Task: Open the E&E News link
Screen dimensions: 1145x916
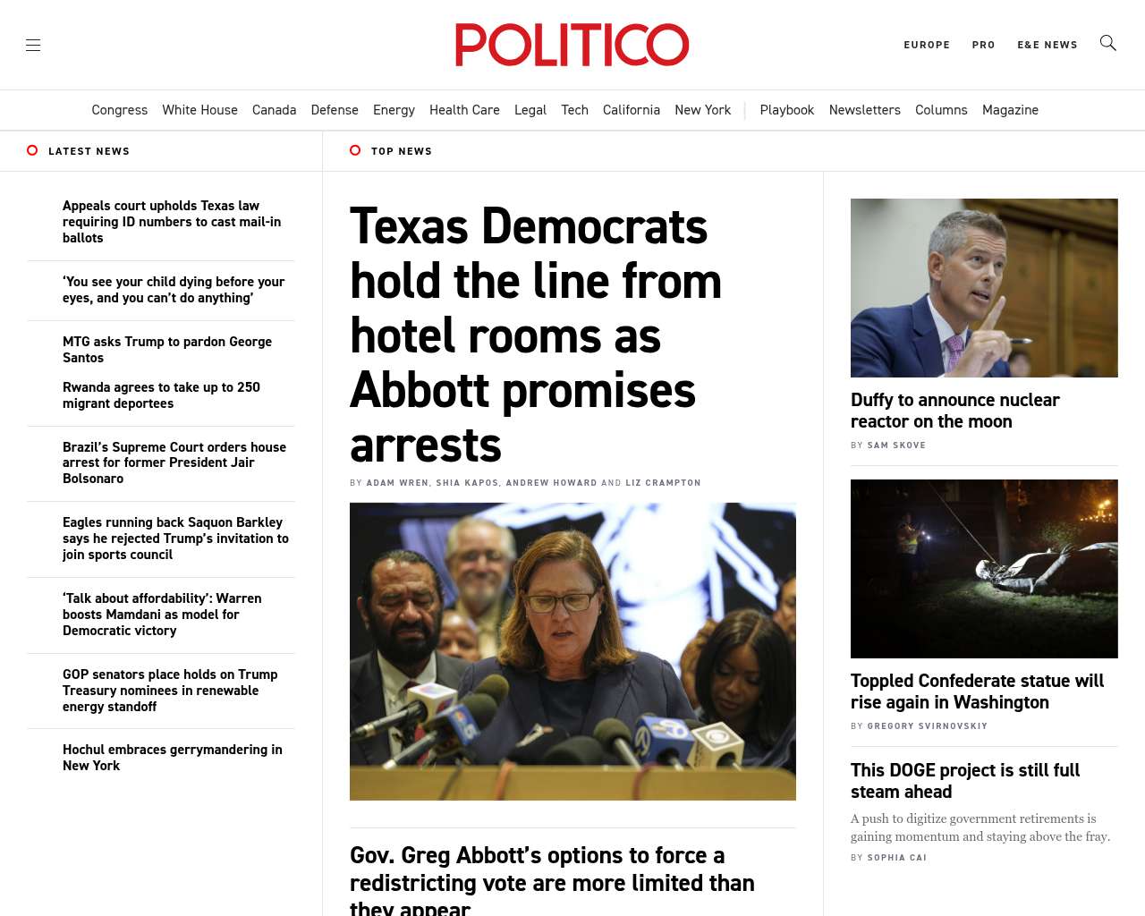Action: (x=1047, y=45)
